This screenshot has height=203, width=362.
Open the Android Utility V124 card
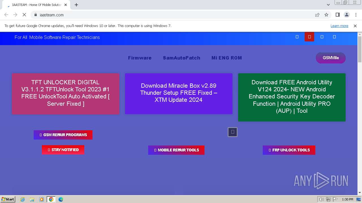(292, 97)
